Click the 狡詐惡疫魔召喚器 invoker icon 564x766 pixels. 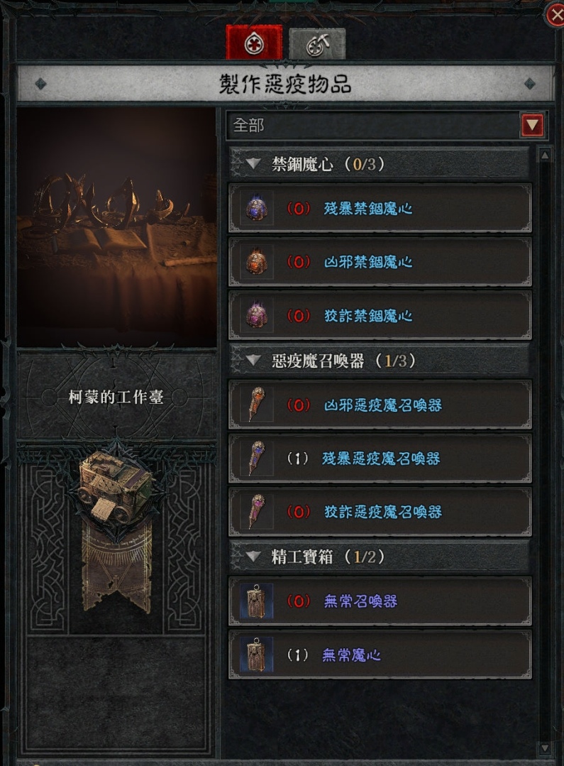(x=257, y=511)
